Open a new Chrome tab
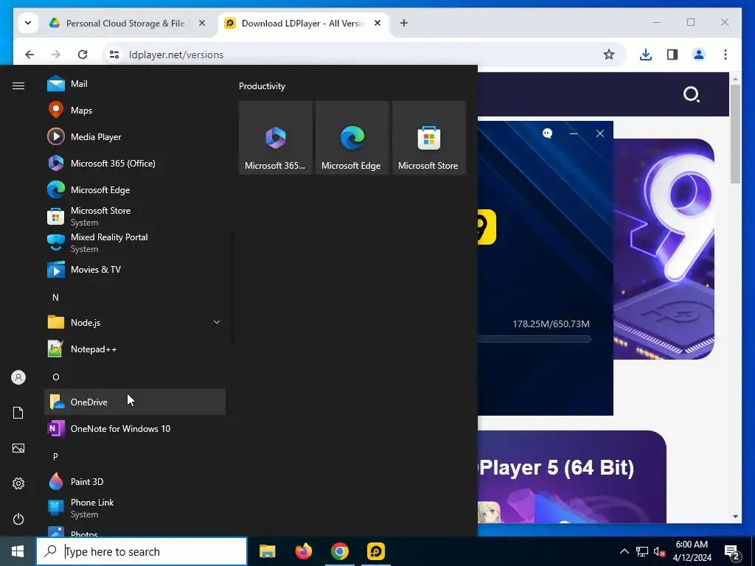755x566 pixels. click(404, 23)
